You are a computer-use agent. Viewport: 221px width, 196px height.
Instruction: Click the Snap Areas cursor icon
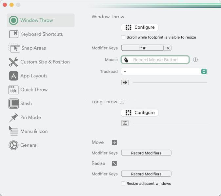click(14, 48)
